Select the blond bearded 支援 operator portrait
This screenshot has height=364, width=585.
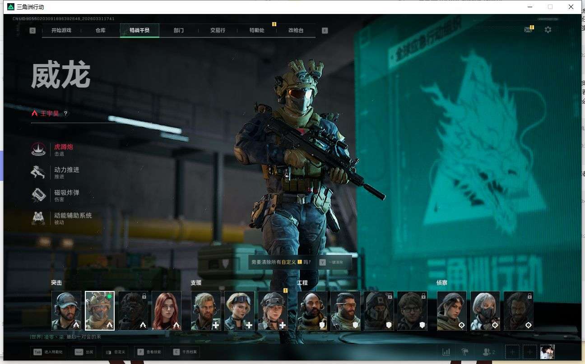(x=206, y=311)
